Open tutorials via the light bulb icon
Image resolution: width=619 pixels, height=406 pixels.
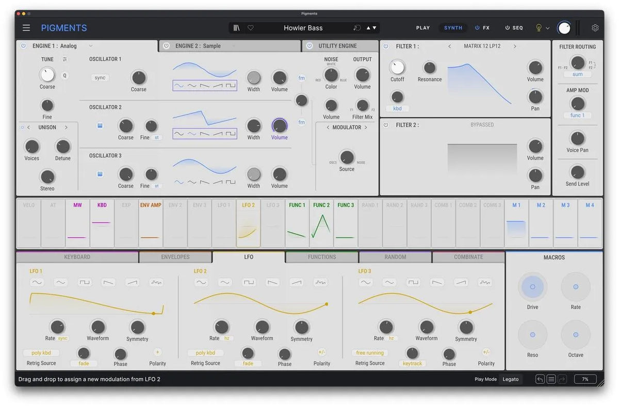pos(539,27)
